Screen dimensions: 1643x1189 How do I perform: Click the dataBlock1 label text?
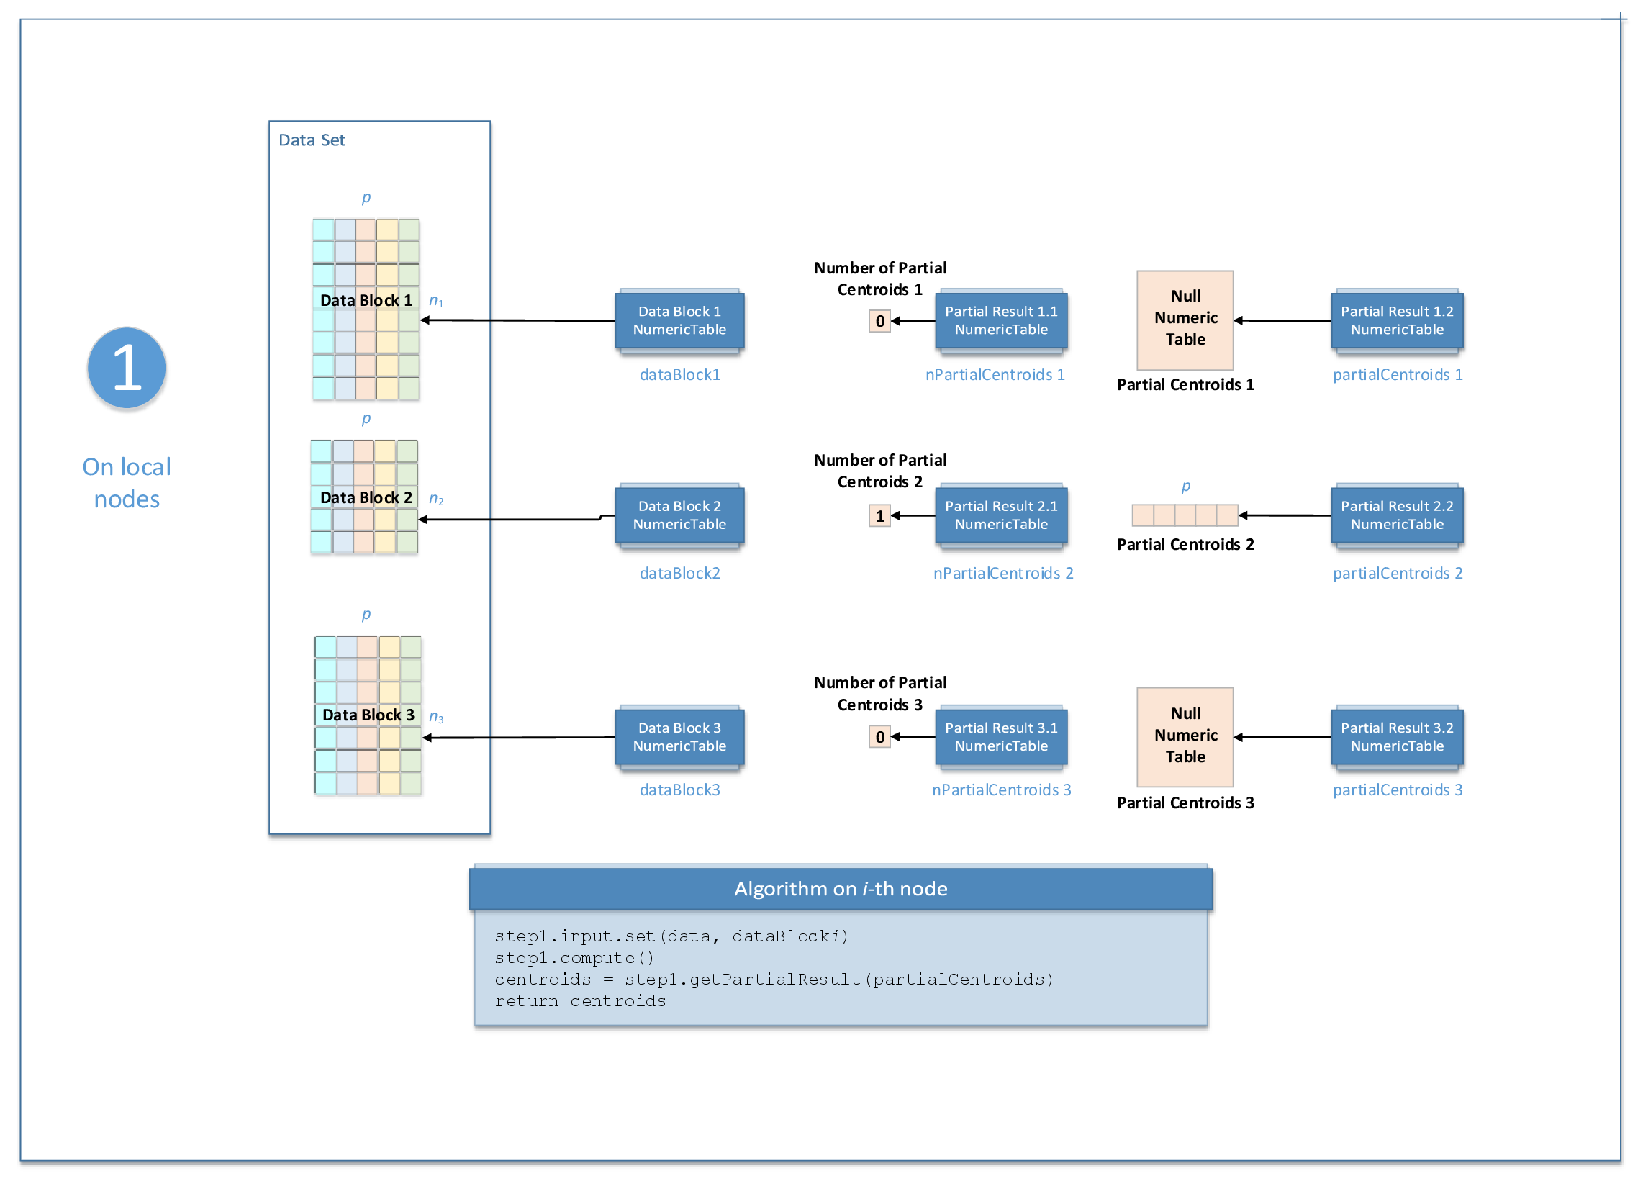point(679,374)
